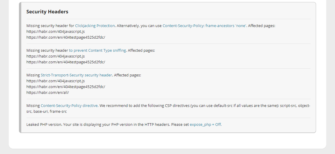Click 'We recommend to add the following' text
335x154 pixels.
point(131,106)
